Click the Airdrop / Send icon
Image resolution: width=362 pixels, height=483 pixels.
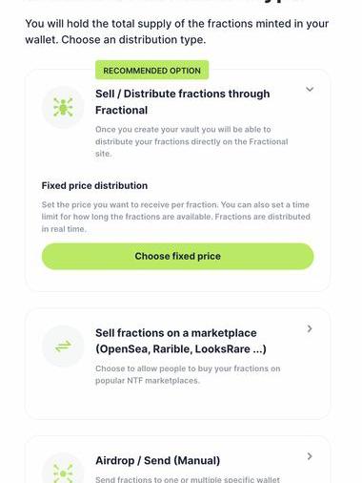coord(63,472)
